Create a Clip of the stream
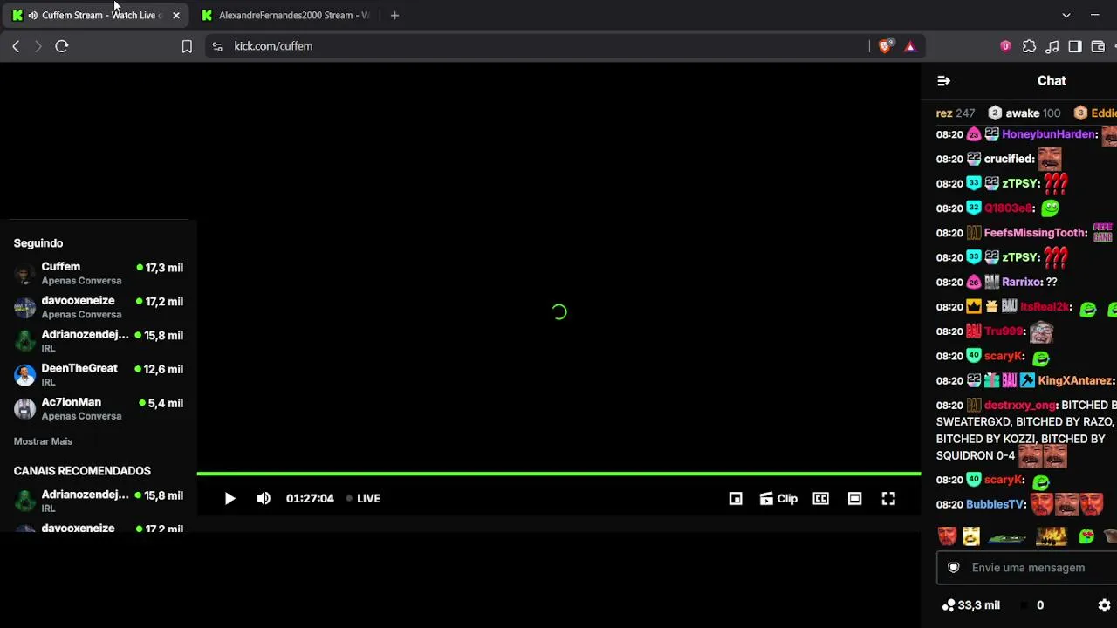This screenshot has width=1117, height=628. coord(778,498)
